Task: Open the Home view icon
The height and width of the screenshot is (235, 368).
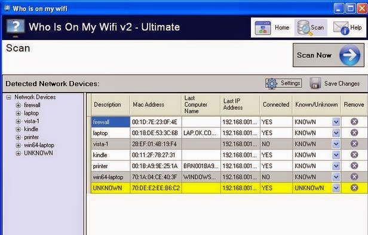Action: click(263, 28)
